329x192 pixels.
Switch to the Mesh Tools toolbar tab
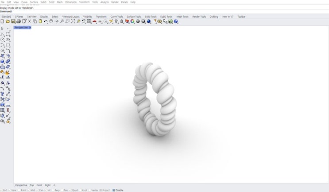182,16
